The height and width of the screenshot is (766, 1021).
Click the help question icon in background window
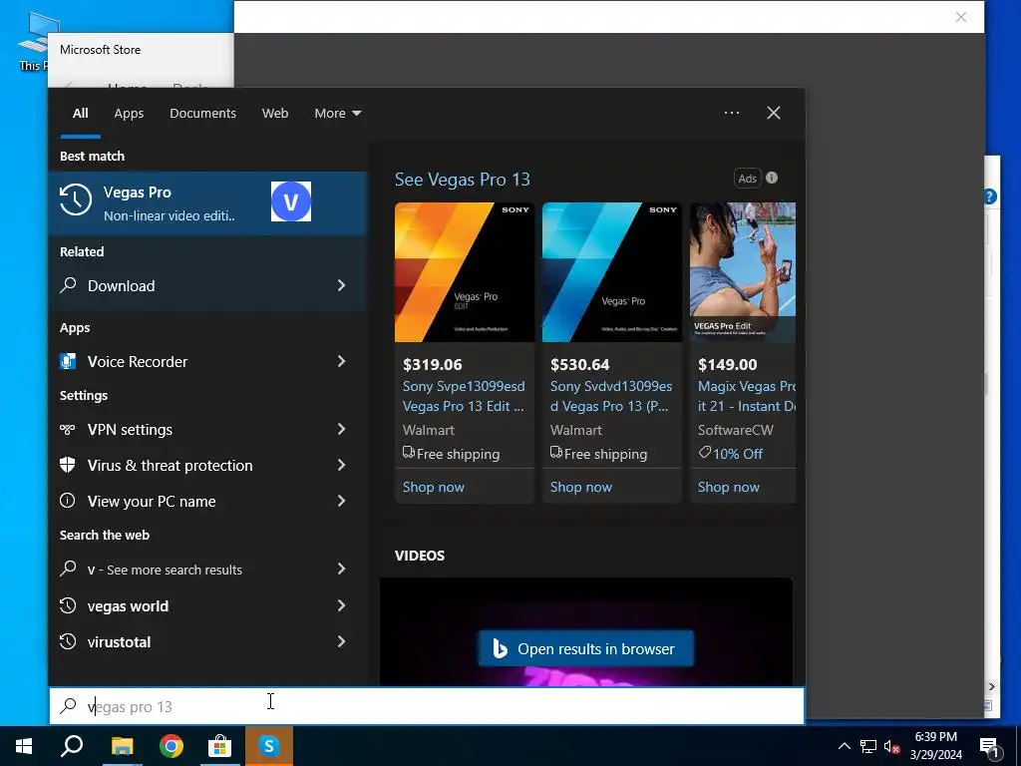tap(989, 196)
